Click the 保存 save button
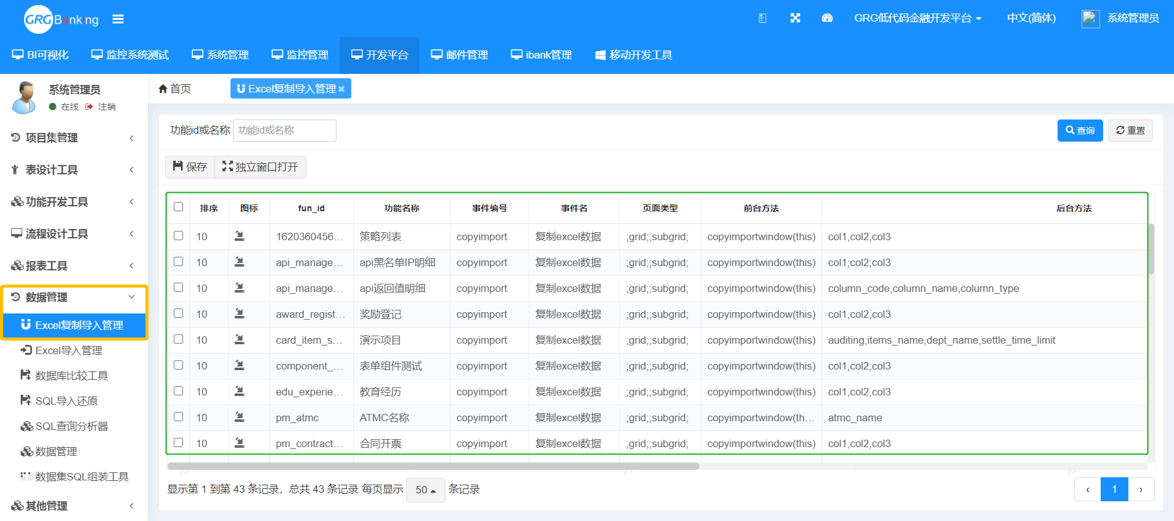Screen dimensions: 1174x521 tap(190, 167)
